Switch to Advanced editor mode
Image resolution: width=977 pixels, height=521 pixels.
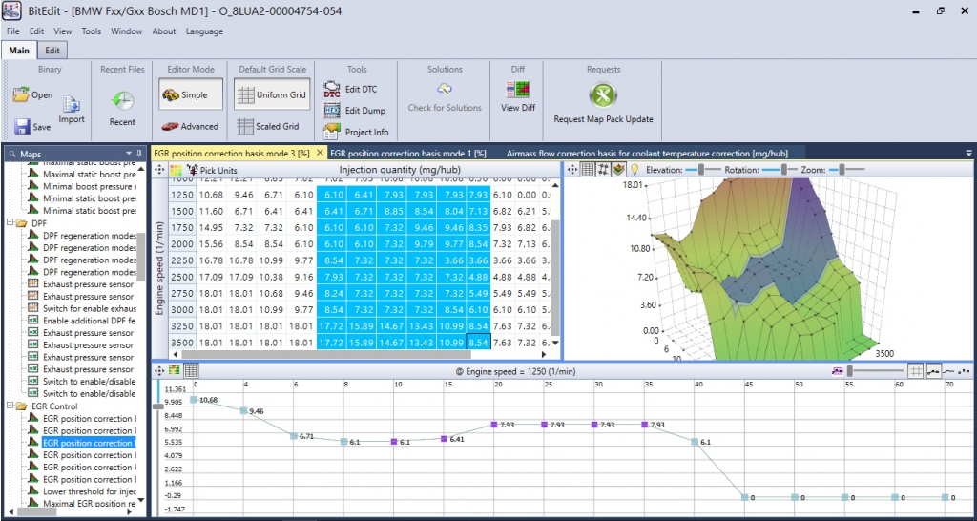coord(190,126)
